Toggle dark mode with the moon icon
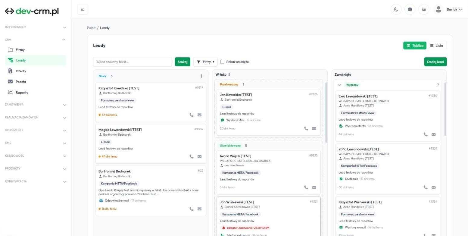This screenshot has width=468, height=236. (396, 9)
